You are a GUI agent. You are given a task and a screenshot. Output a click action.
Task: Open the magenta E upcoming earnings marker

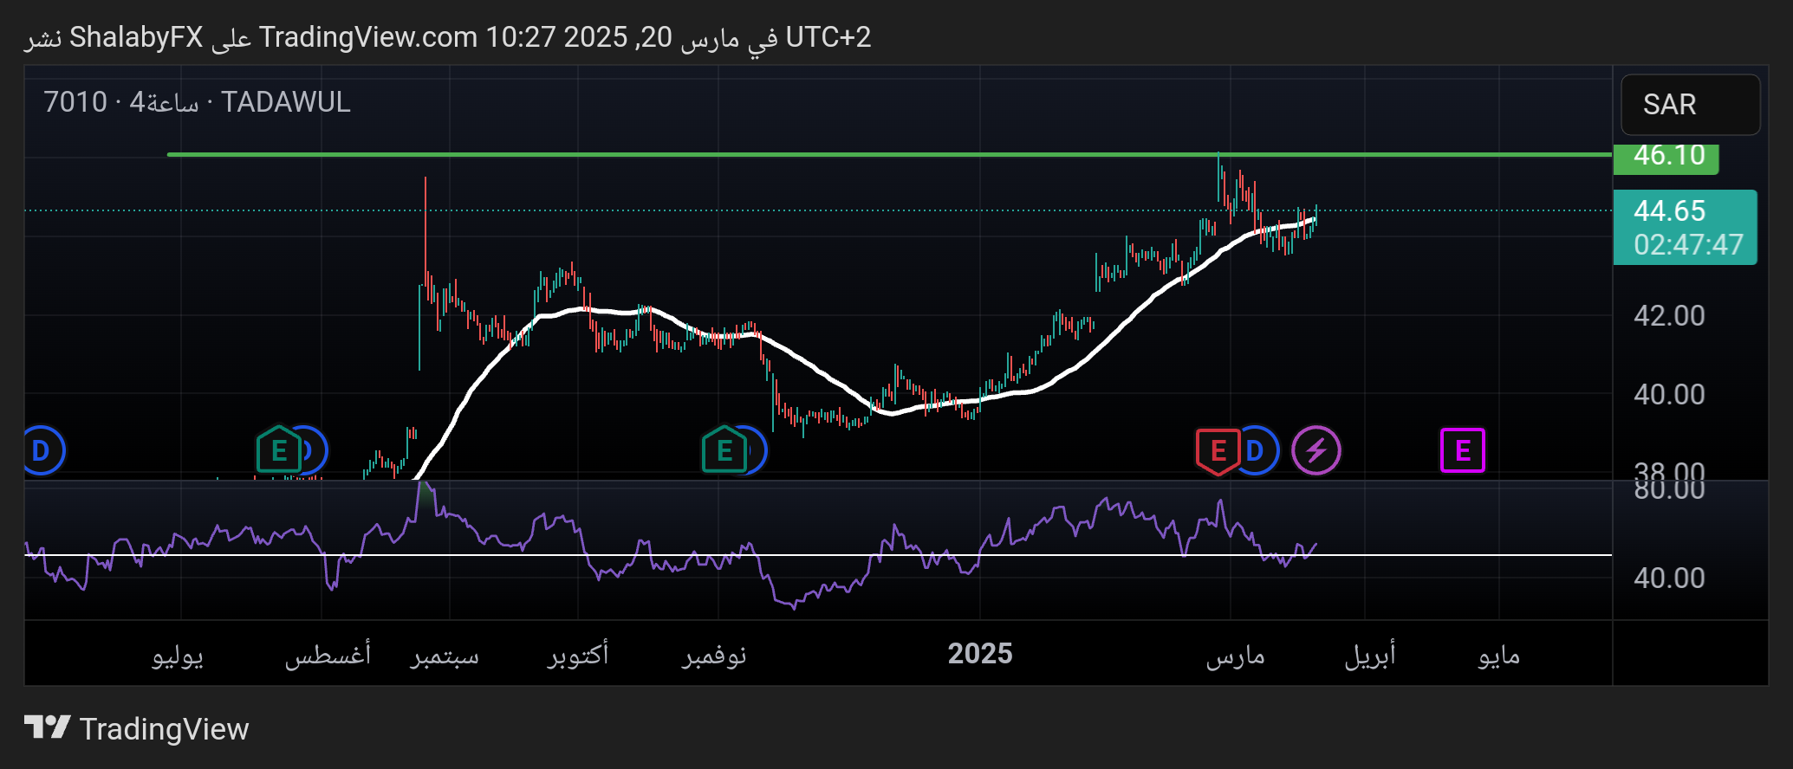tap(1462, 450)
